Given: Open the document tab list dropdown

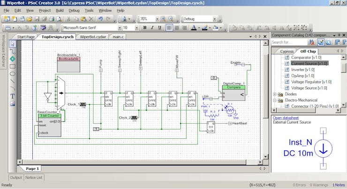Looking at the screenshot, I should (x=250, y=37).
